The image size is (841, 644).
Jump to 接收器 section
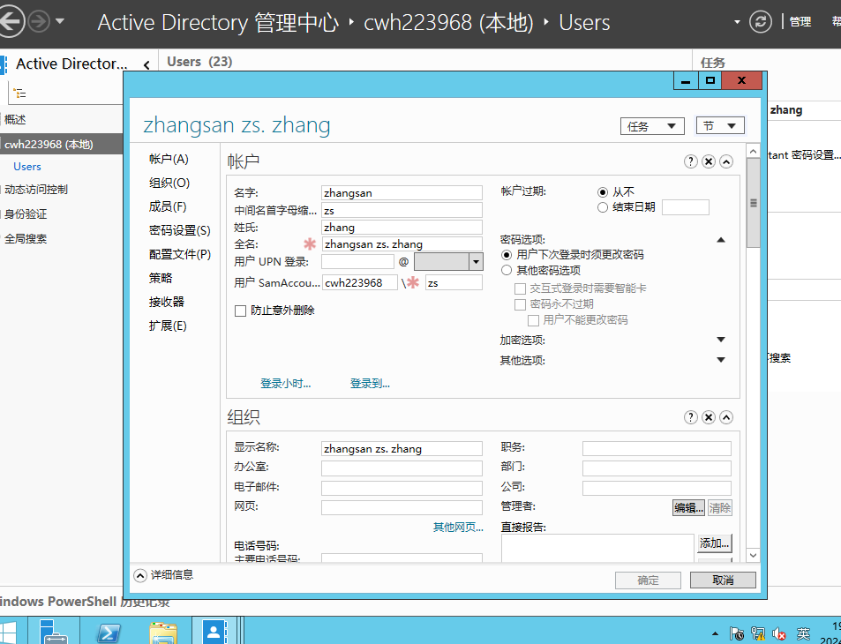tap(166, 302)
